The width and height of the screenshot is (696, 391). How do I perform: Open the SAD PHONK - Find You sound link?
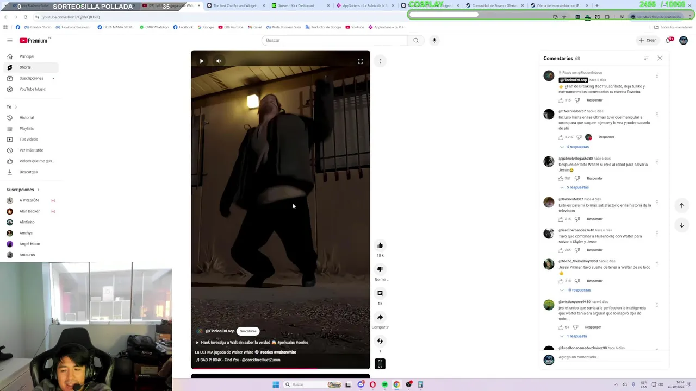238,360
